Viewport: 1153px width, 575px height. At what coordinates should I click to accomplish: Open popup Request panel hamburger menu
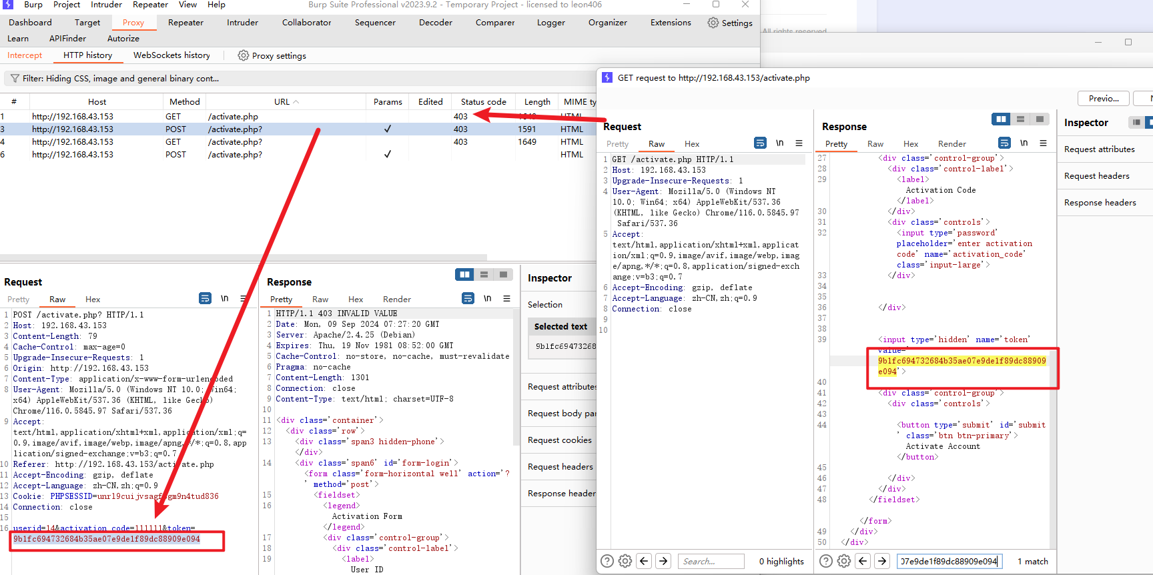tap(799, 143)
